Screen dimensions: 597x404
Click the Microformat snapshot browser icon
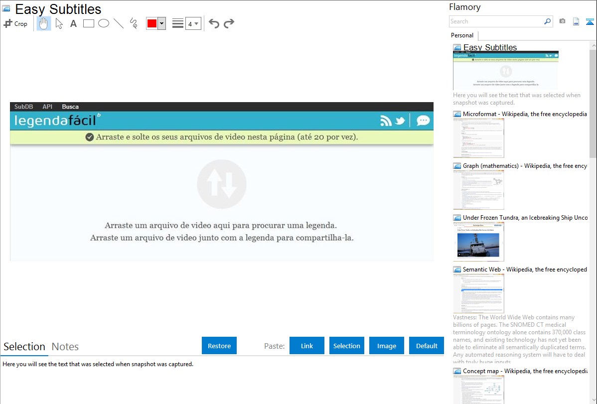[457, 114]
